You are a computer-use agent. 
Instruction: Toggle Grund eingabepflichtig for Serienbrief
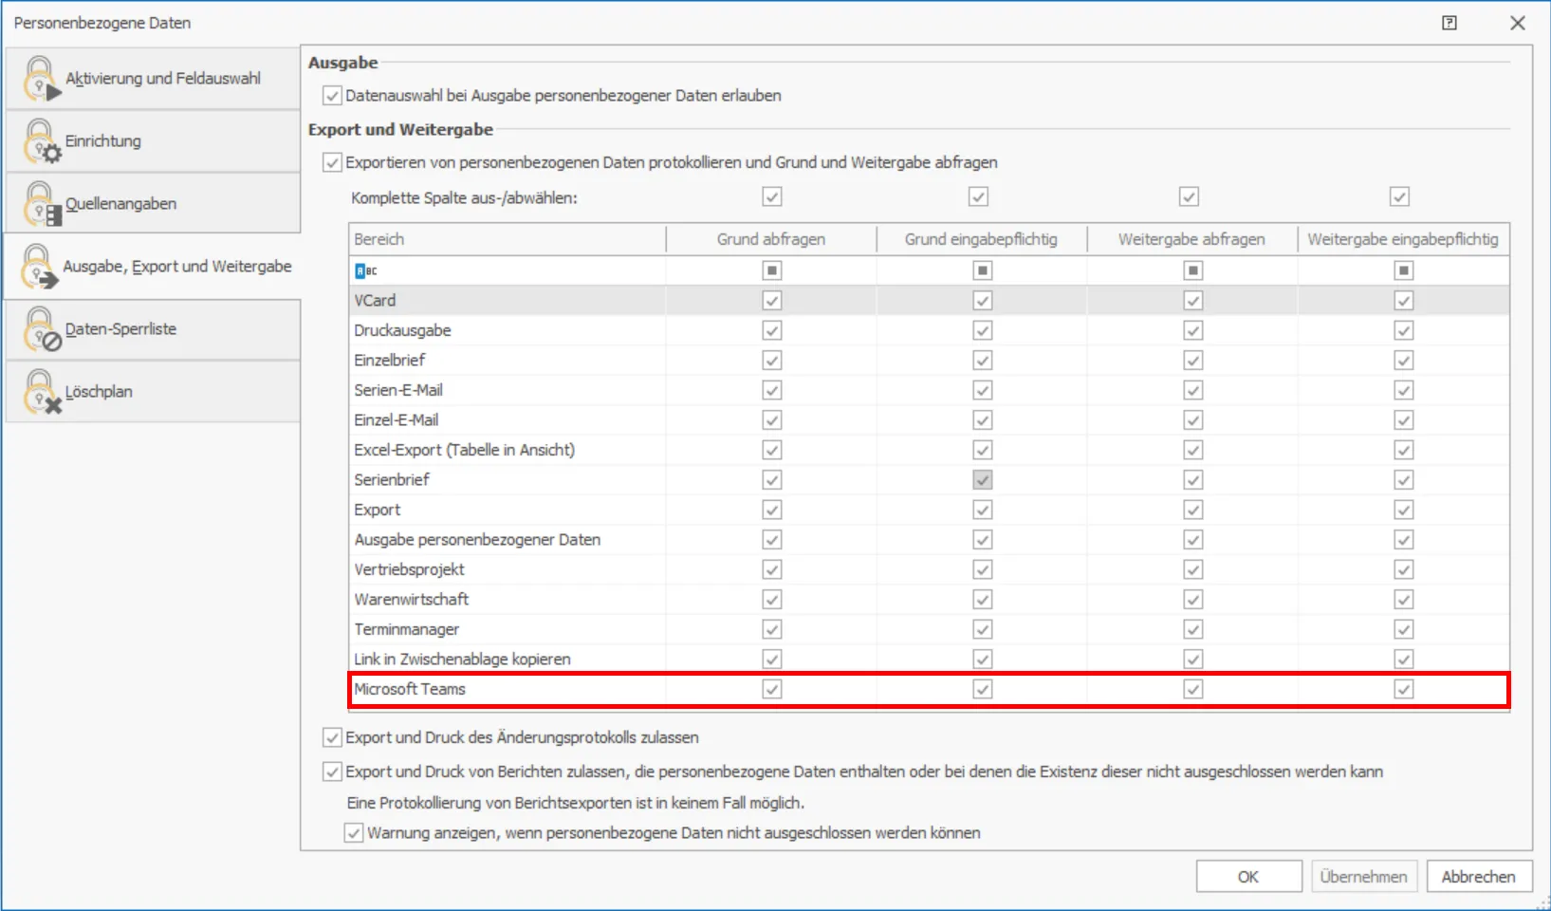click(983, 480)
